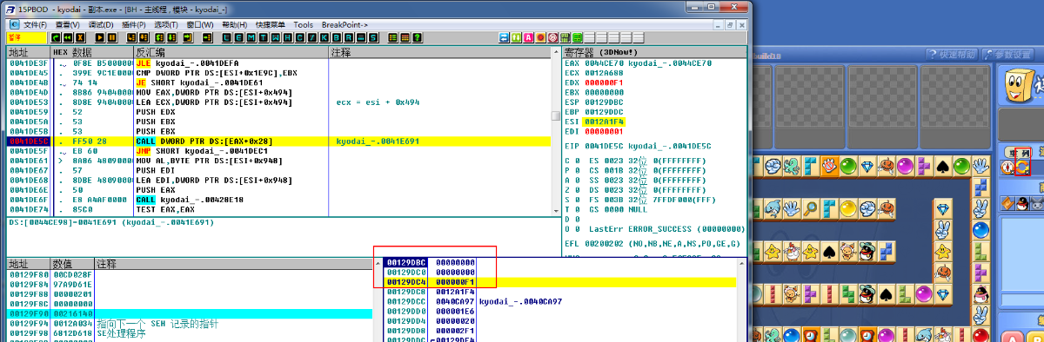Click the pink A plugin toolbar icon

528,37
